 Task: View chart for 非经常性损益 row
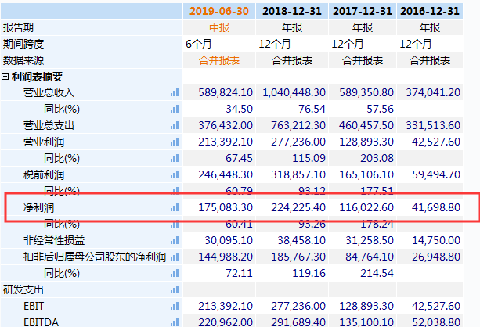click(x=175, y=240)
